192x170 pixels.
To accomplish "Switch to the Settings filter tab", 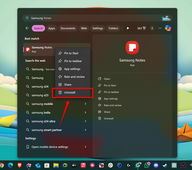I will click(x=98, y=28).
